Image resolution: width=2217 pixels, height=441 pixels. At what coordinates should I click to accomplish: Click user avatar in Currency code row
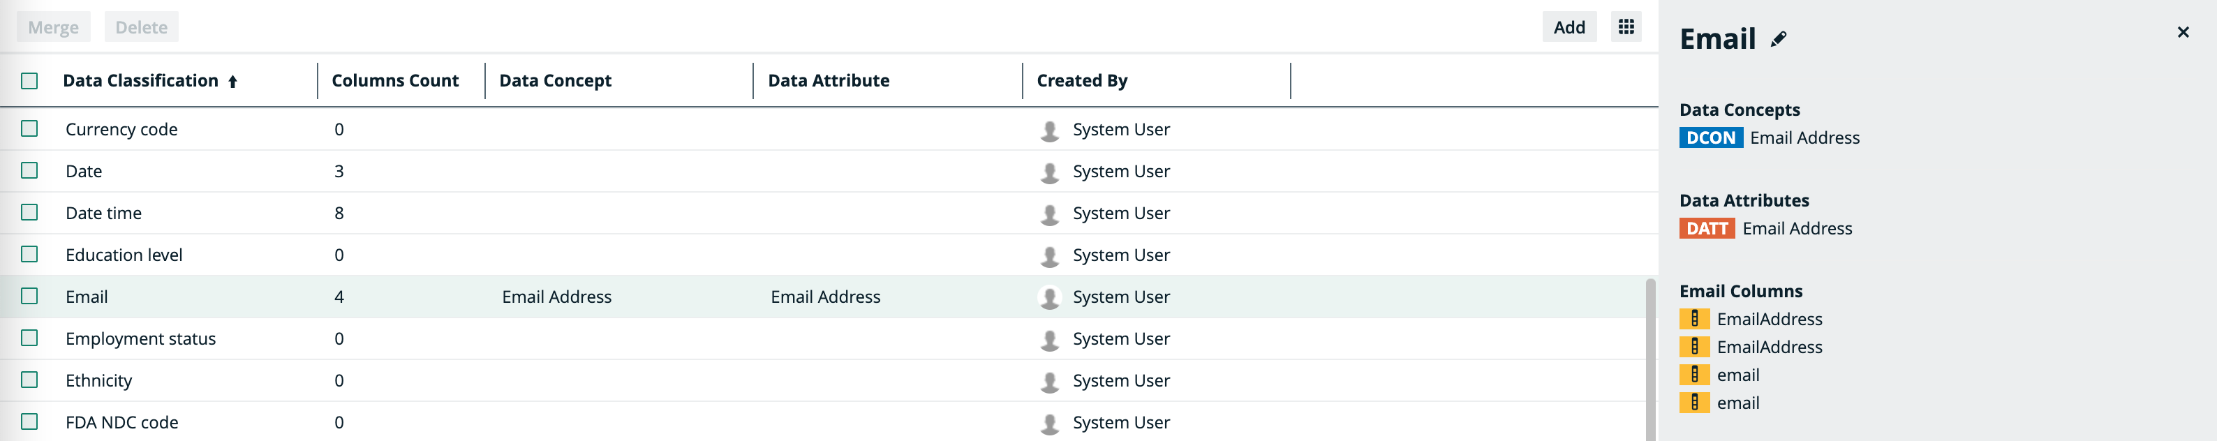click(1049, 130)
